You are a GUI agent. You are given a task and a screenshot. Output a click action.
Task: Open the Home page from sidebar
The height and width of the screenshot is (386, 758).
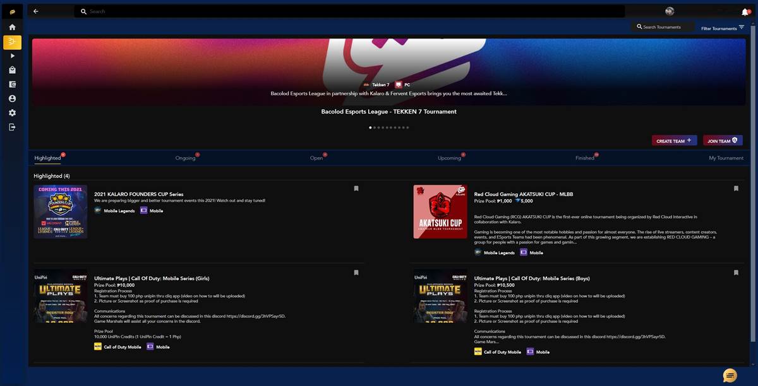tap(12, 27)
